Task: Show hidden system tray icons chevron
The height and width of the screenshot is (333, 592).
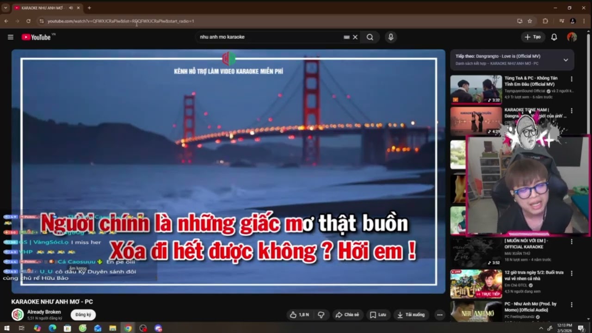Action: point(541,328)
